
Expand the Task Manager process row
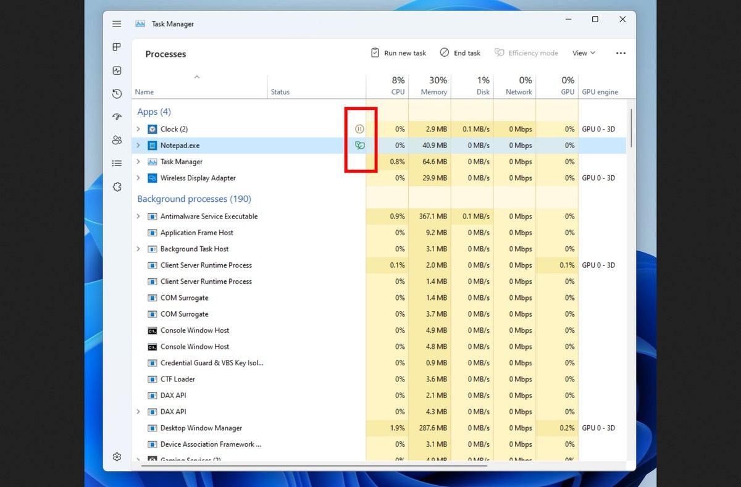pyautogui.click(x=138, y=162)
